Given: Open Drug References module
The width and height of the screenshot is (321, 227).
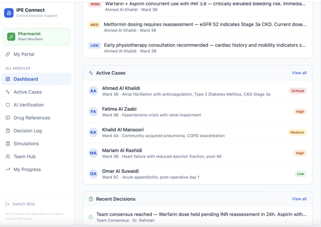Looking at the screenshot, I should 36,118.
